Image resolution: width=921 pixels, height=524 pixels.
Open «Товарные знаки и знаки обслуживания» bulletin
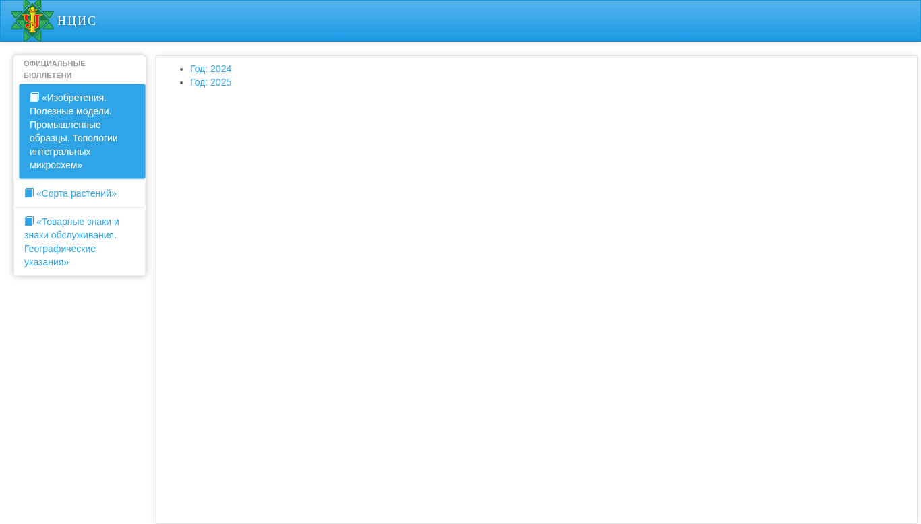click(x=80, y=242)
